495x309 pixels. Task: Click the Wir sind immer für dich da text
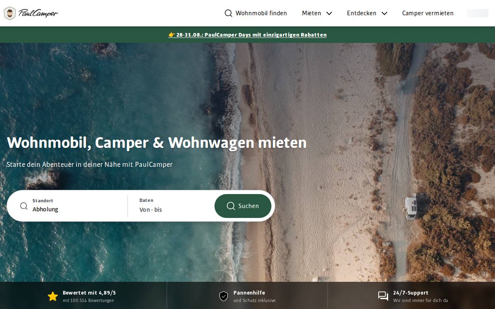[x=420, y=301]
